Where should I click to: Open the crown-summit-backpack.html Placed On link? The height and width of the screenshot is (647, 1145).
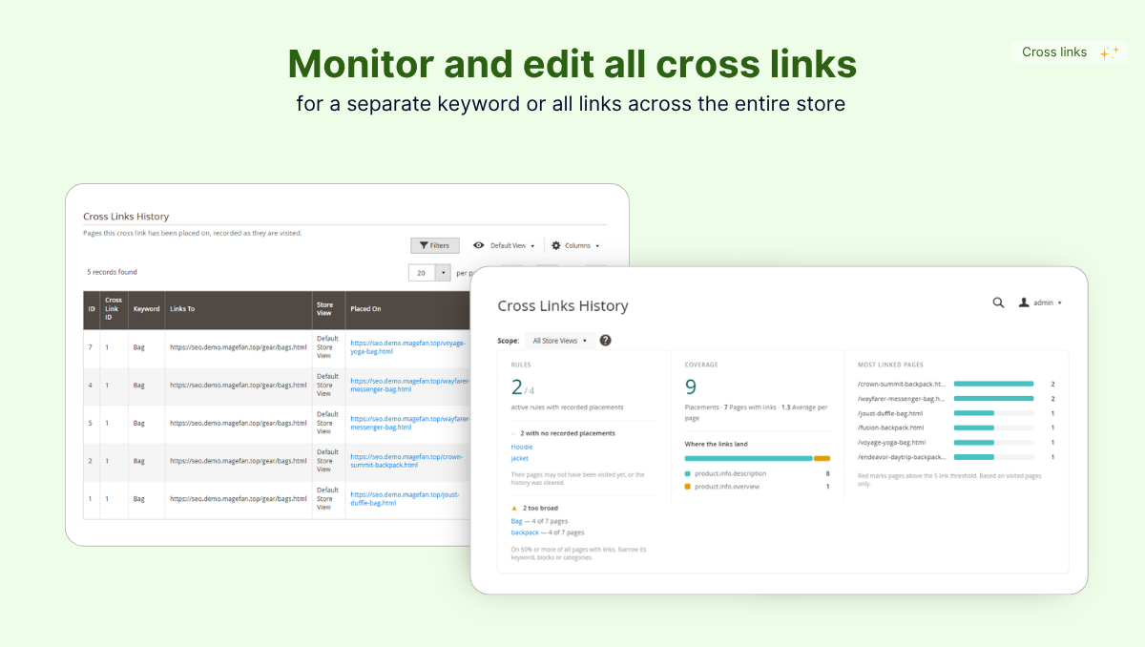tap(406, 461)
